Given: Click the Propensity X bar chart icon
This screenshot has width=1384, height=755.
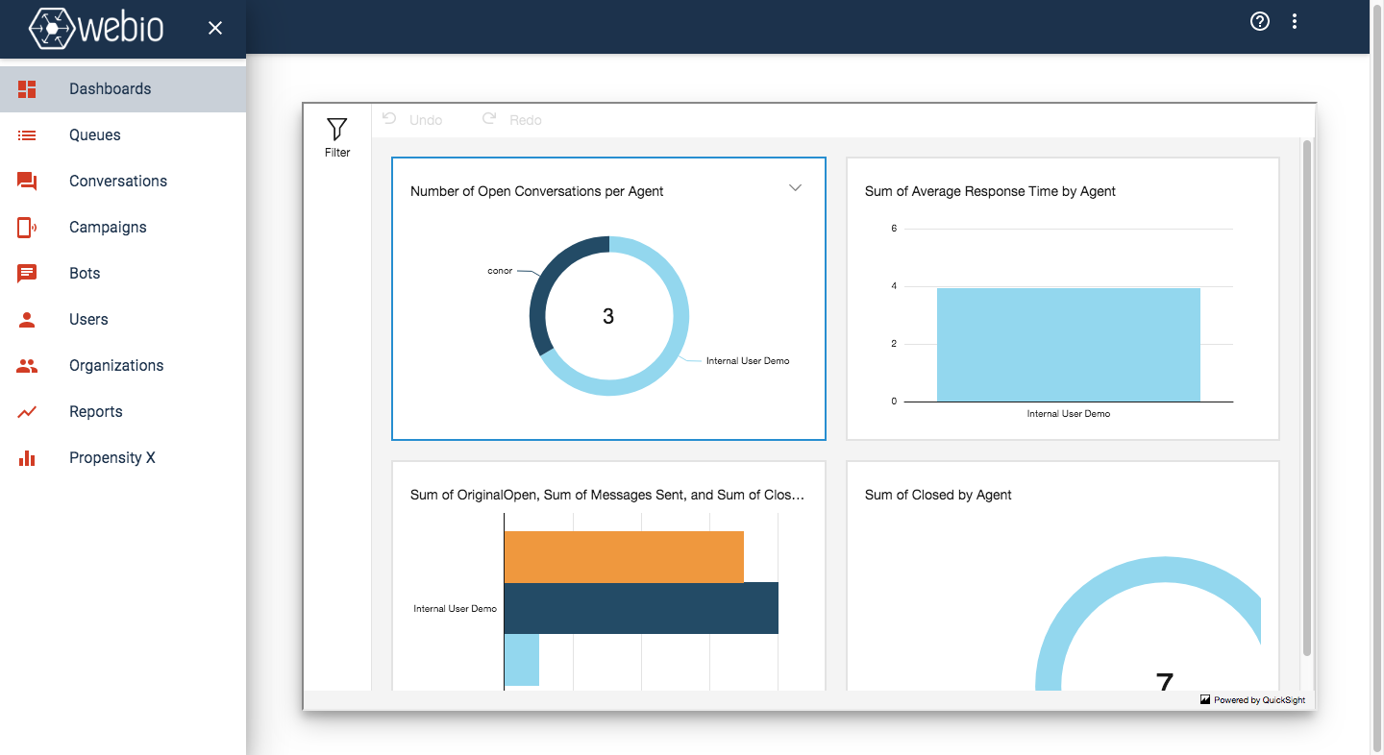Looking at the screenshot, I should point(27,458).
